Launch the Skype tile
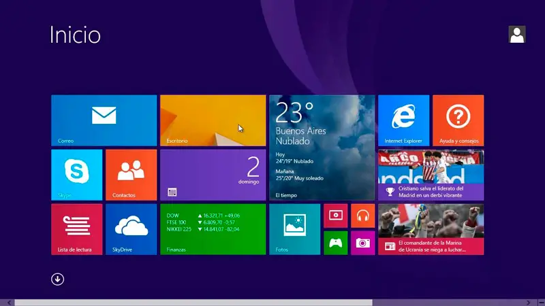The width and height of the screenshot is (545, 306). [x=77, y=175]
